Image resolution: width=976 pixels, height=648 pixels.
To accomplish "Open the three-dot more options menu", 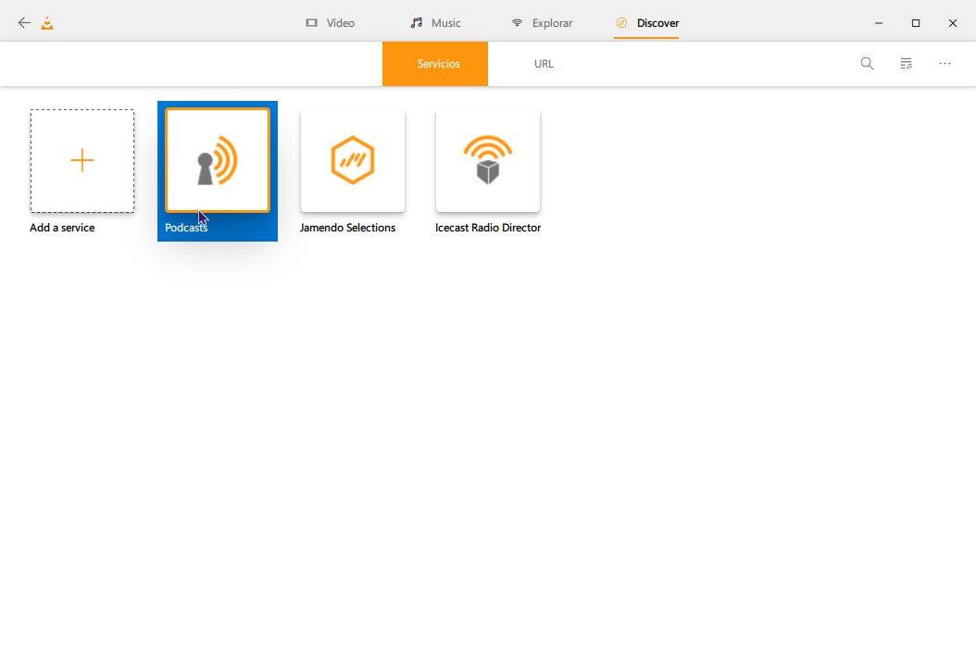I will 945,64.
